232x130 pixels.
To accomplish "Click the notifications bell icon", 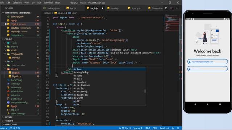I will point(178,128).
